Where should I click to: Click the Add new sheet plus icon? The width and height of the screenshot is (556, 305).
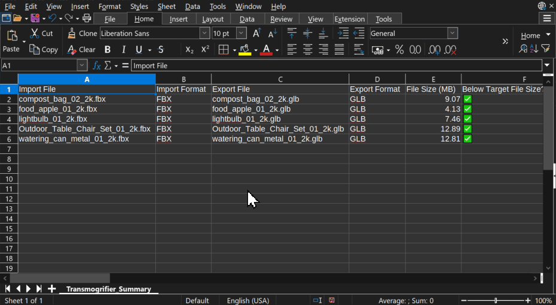tap(52, 289)
